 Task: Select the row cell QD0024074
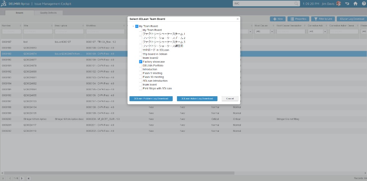click(30, 54)
